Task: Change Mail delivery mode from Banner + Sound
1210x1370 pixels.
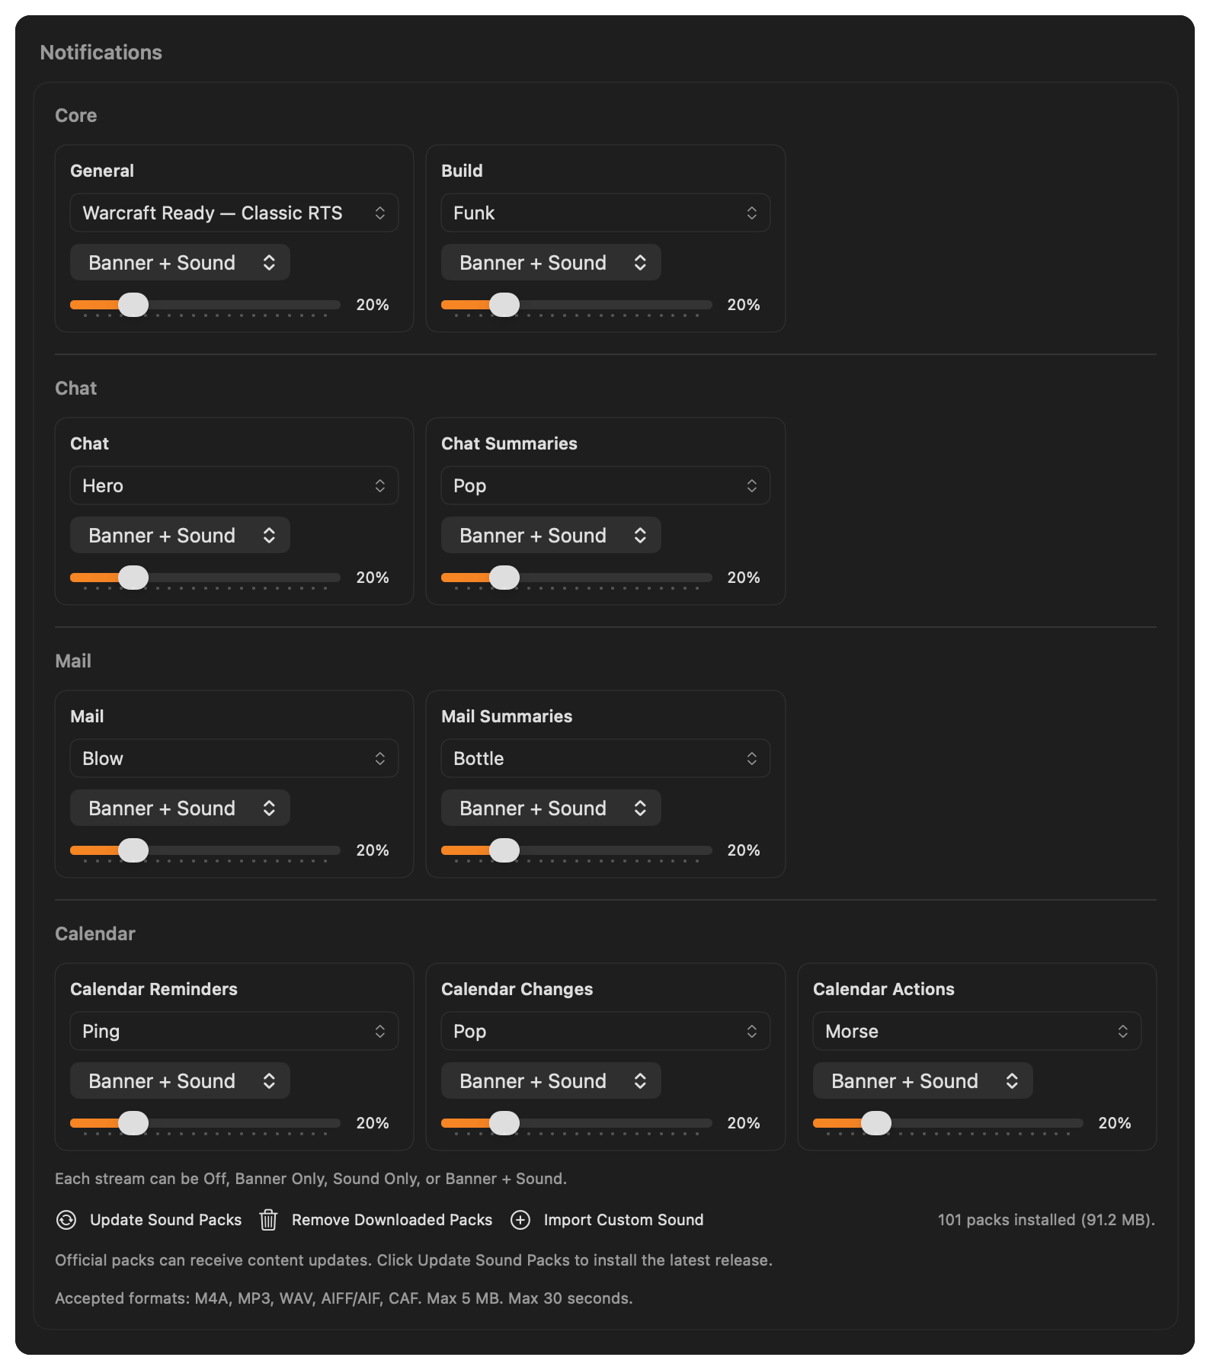Action: tap(180, 808)
